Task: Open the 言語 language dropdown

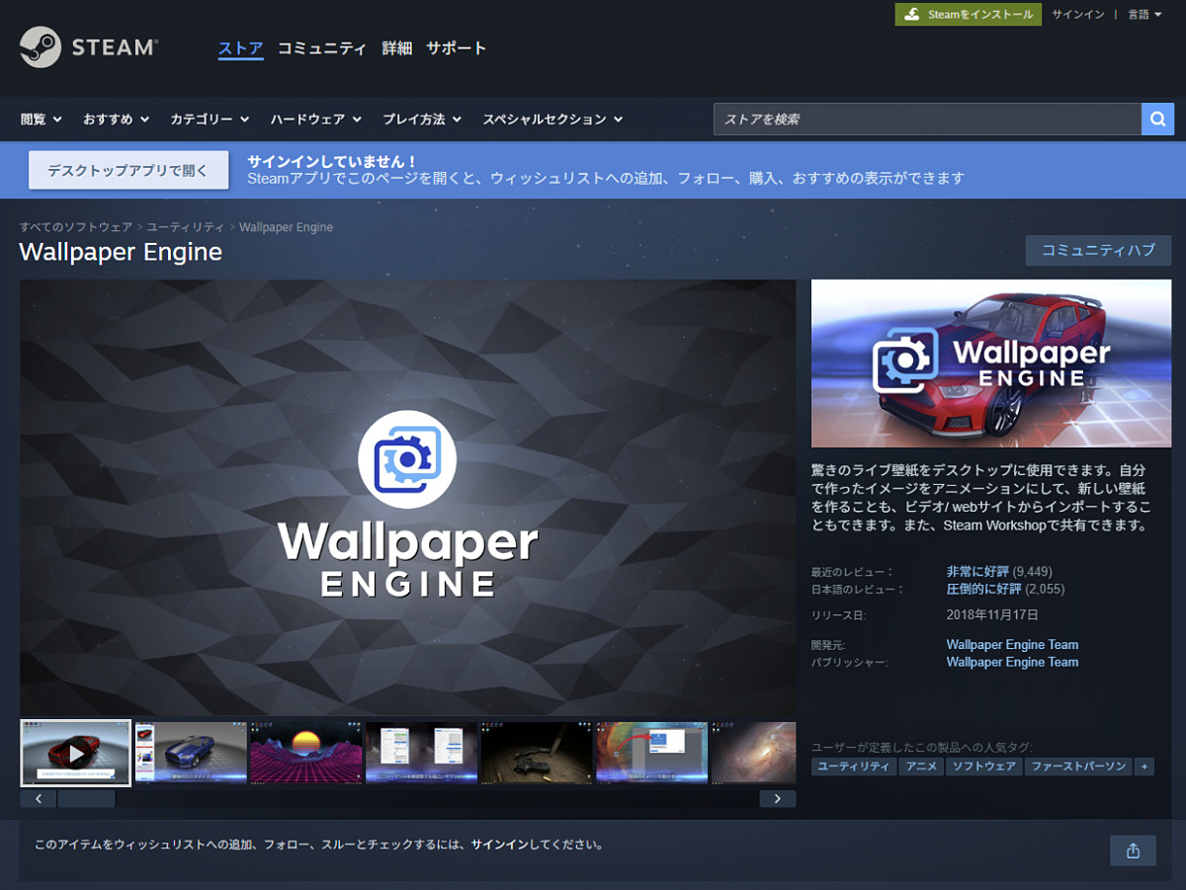Action: (1144, 14)
